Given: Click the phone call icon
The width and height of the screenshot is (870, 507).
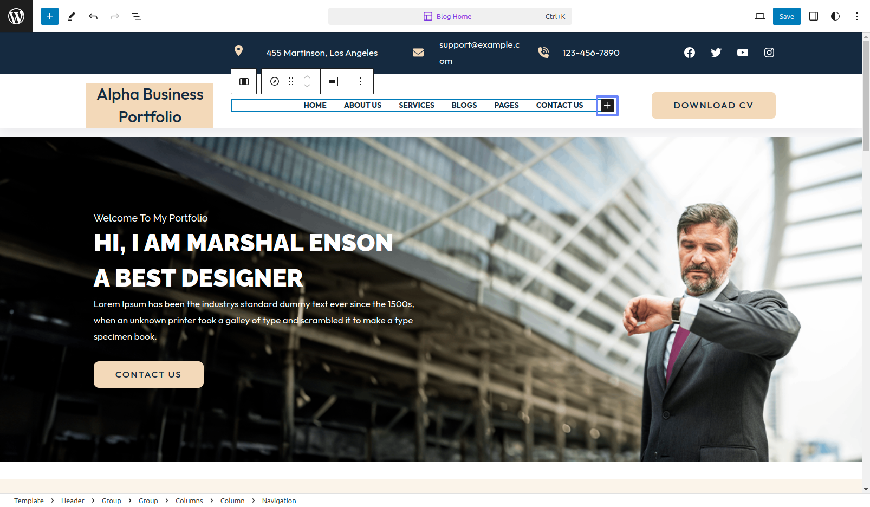Looking at the screenshot, I should coord(543,53).
